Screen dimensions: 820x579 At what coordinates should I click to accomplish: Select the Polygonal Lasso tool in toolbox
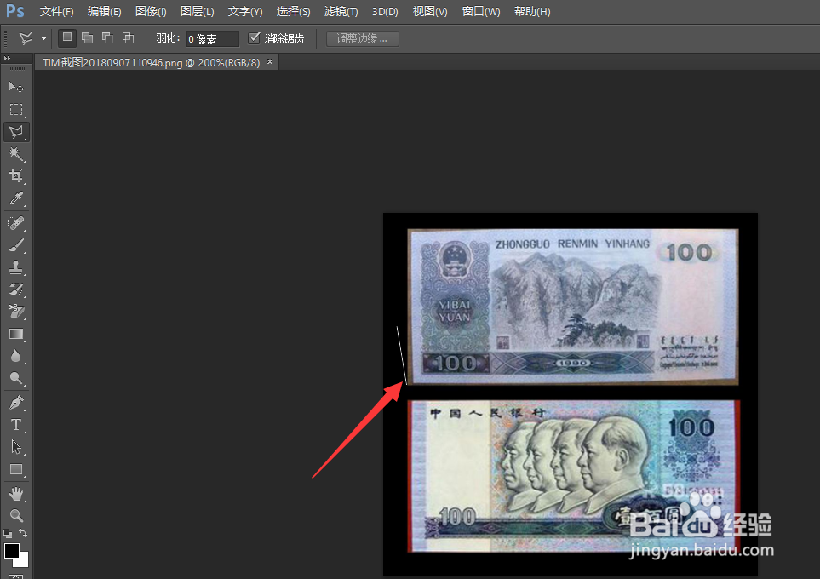(16, 132)
